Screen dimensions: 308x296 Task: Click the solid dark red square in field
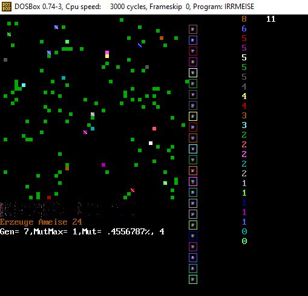pyautogui.click(x=49, y=198)
